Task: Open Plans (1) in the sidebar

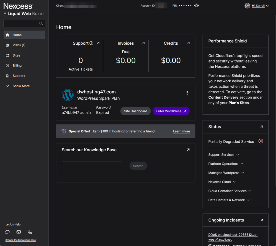Action: tap(24, 45)
